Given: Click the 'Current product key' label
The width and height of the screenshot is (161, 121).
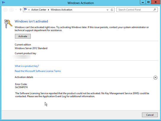Looking at the screenshot, I should tap(25, 53).
